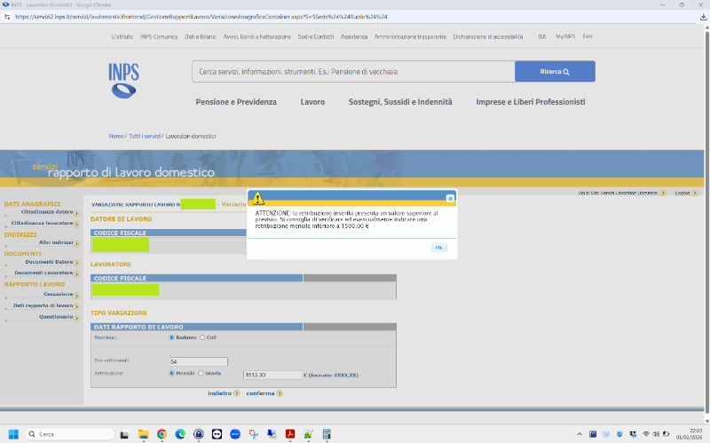
Task: Select the Colf radio button
Action: (202, 337)
